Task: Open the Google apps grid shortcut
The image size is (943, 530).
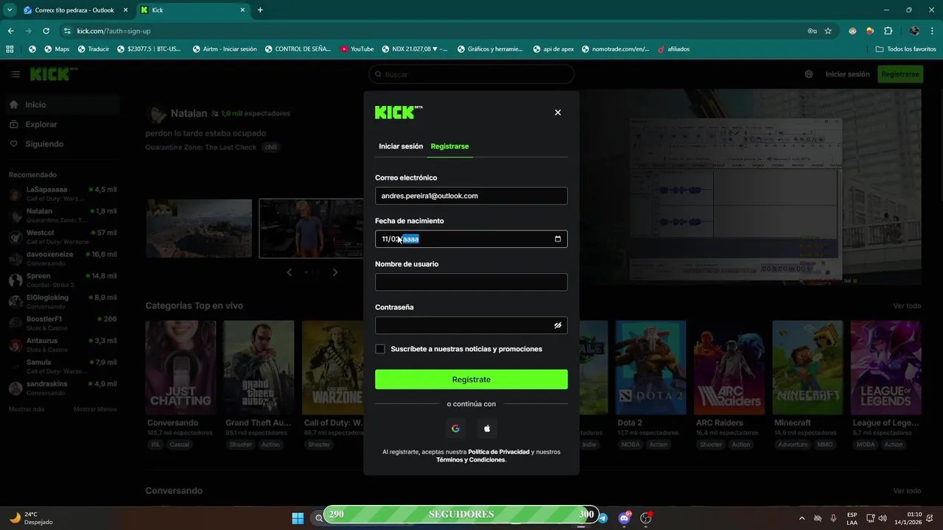Action: (x=10, y=49)
